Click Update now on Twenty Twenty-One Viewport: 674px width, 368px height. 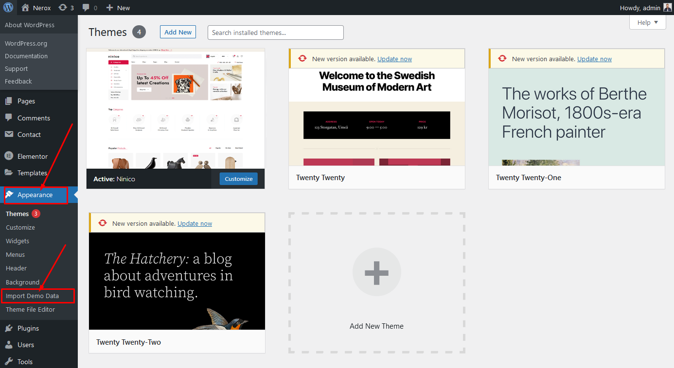[x=594, y=59]
